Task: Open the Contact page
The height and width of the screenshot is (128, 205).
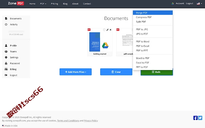Action: coord(87,4)
